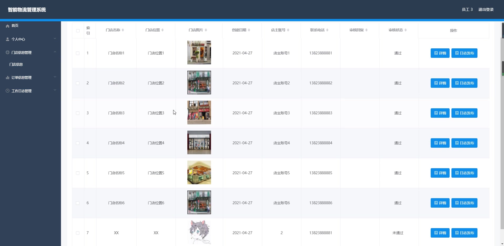
Task: Open 详情 for 门店名称2
Action: [440, 83]
